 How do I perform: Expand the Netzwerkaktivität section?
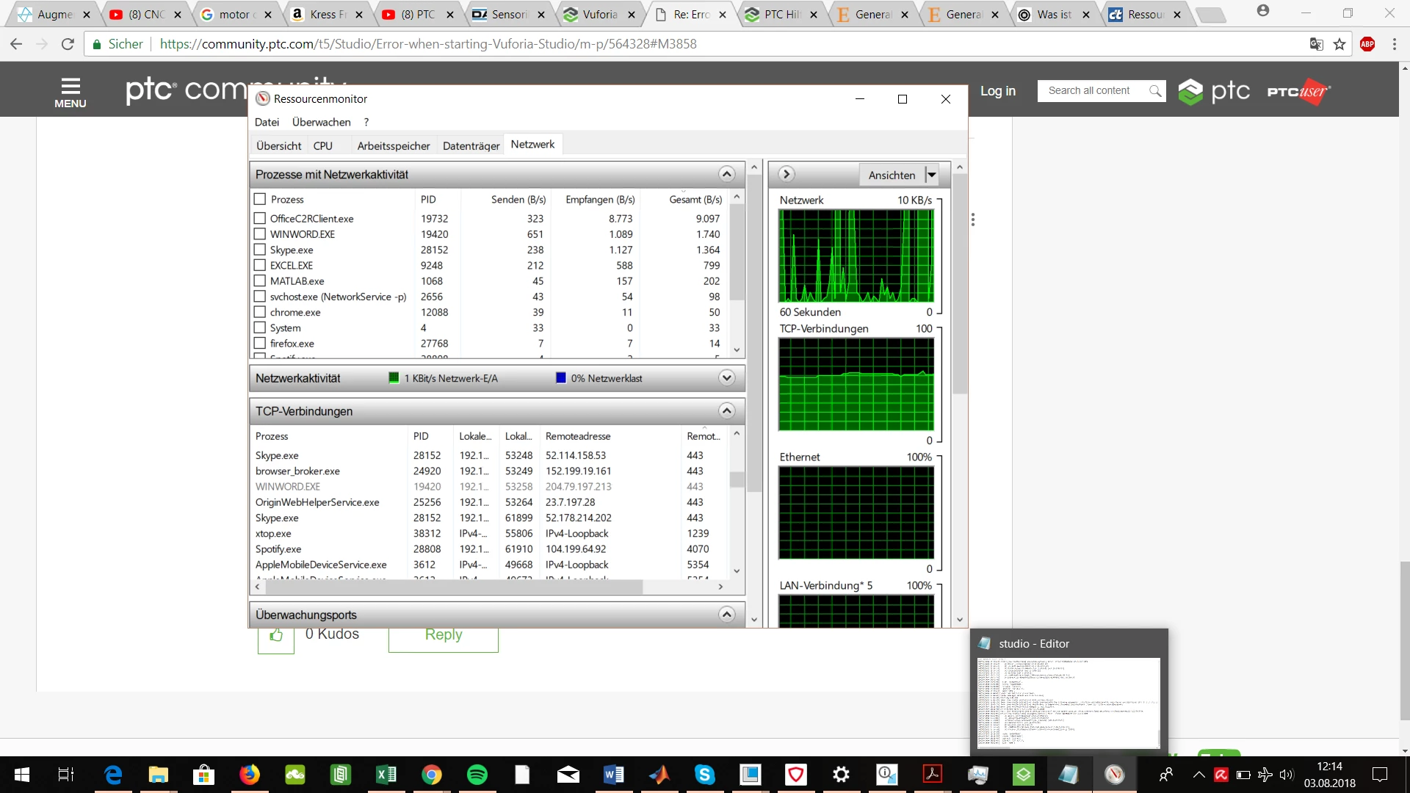tap(726, 378)
